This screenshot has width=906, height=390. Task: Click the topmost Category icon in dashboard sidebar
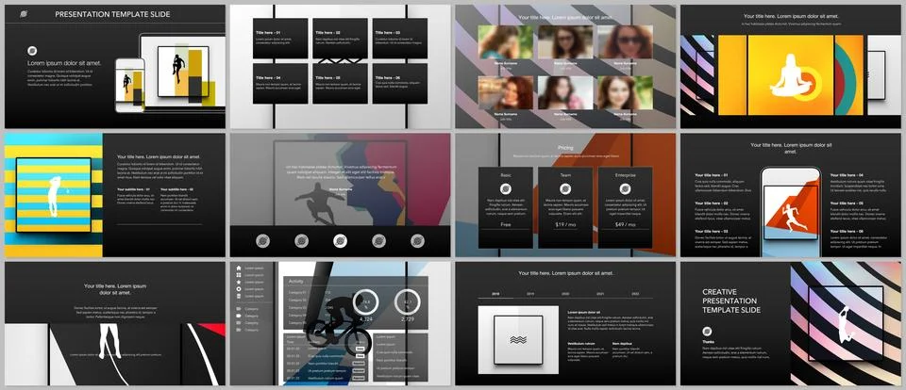[238, 309]
